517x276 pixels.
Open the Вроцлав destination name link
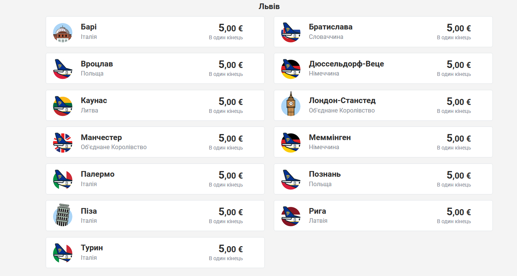tap(97, 64)
